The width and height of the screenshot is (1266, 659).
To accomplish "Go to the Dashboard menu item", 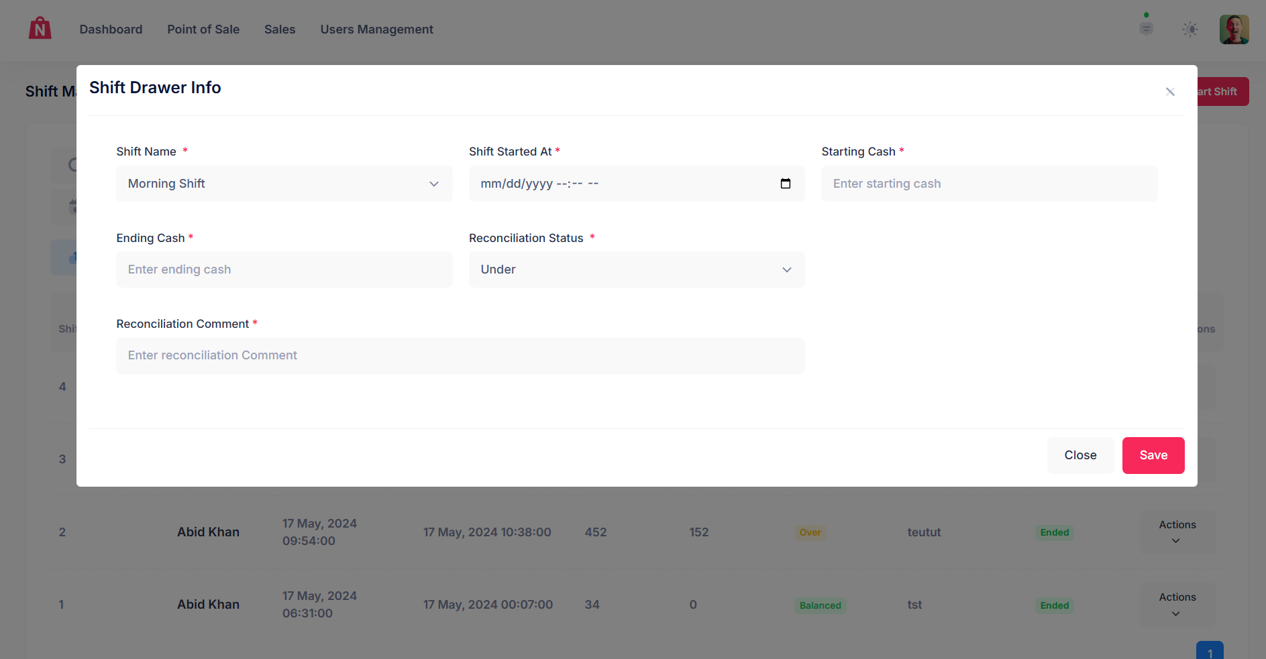I will click(111, 29).
